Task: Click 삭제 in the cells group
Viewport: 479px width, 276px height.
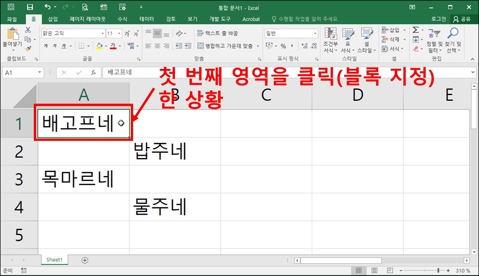Action: 394,40
